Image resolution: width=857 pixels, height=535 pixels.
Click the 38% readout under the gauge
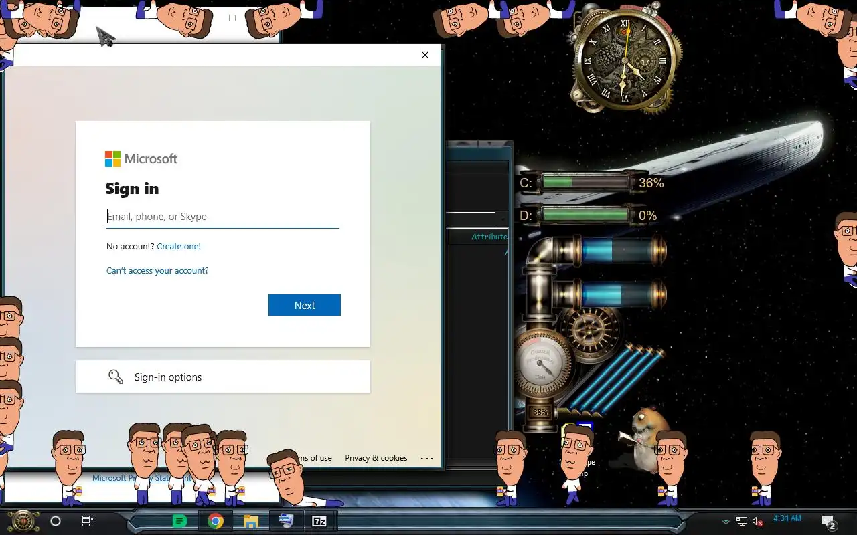tap(540, 413)
